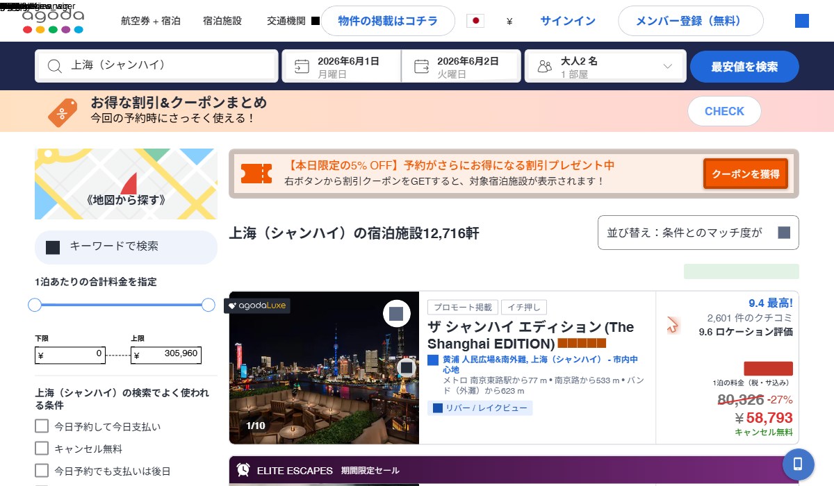Click the 9.4 最高! rating score
Viewport: 834px width, 486px height.
(771, 303)
